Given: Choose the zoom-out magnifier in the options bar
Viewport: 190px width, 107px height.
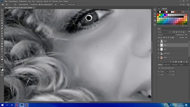Looking at the screenshot, I should [15, 4].
